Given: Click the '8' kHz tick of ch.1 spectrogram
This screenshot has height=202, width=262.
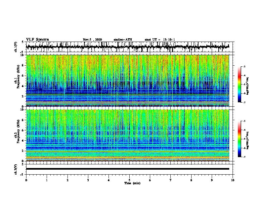Looking at the screenshot, I should coord(23,65).
